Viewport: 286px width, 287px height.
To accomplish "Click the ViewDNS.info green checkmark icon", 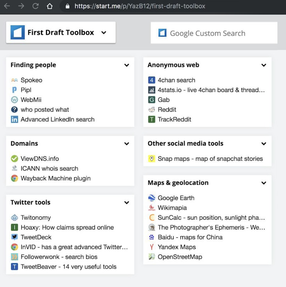I will click(x=14, y=159).
